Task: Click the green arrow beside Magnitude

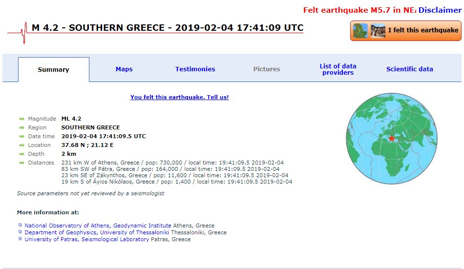Action: (21, 119)
